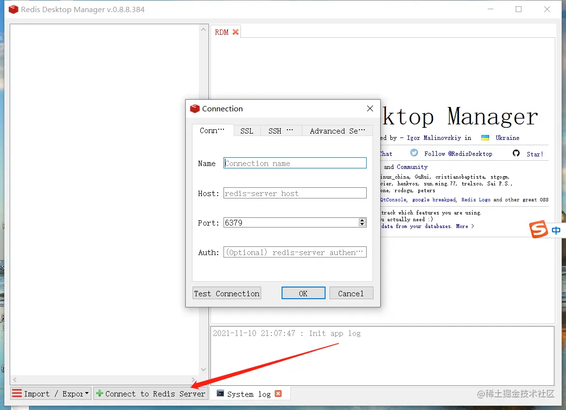
Task: Click the connections panel scroll up arrow
Action: tap(203, 30)
